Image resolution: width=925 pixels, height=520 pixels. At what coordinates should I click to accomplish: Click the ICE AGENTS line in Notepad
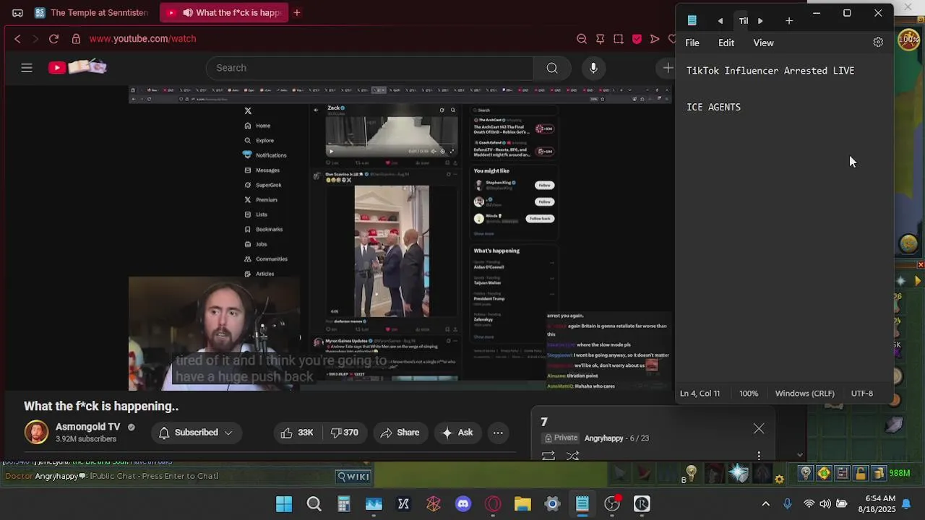pos(713,107)
